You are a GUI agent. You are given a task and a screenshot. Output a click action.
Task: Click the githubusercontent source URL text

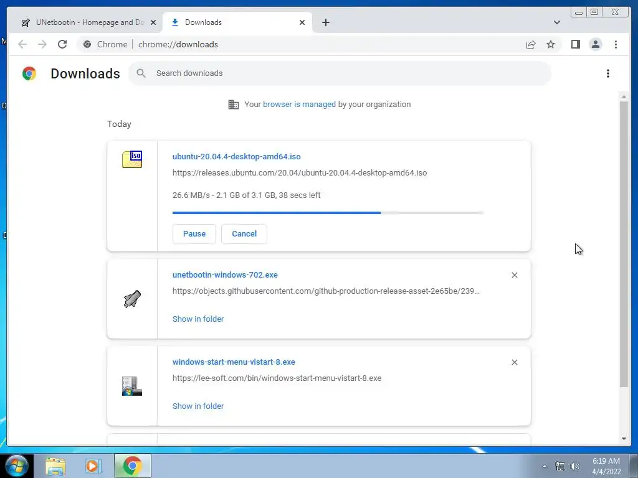tap(326, 291)
